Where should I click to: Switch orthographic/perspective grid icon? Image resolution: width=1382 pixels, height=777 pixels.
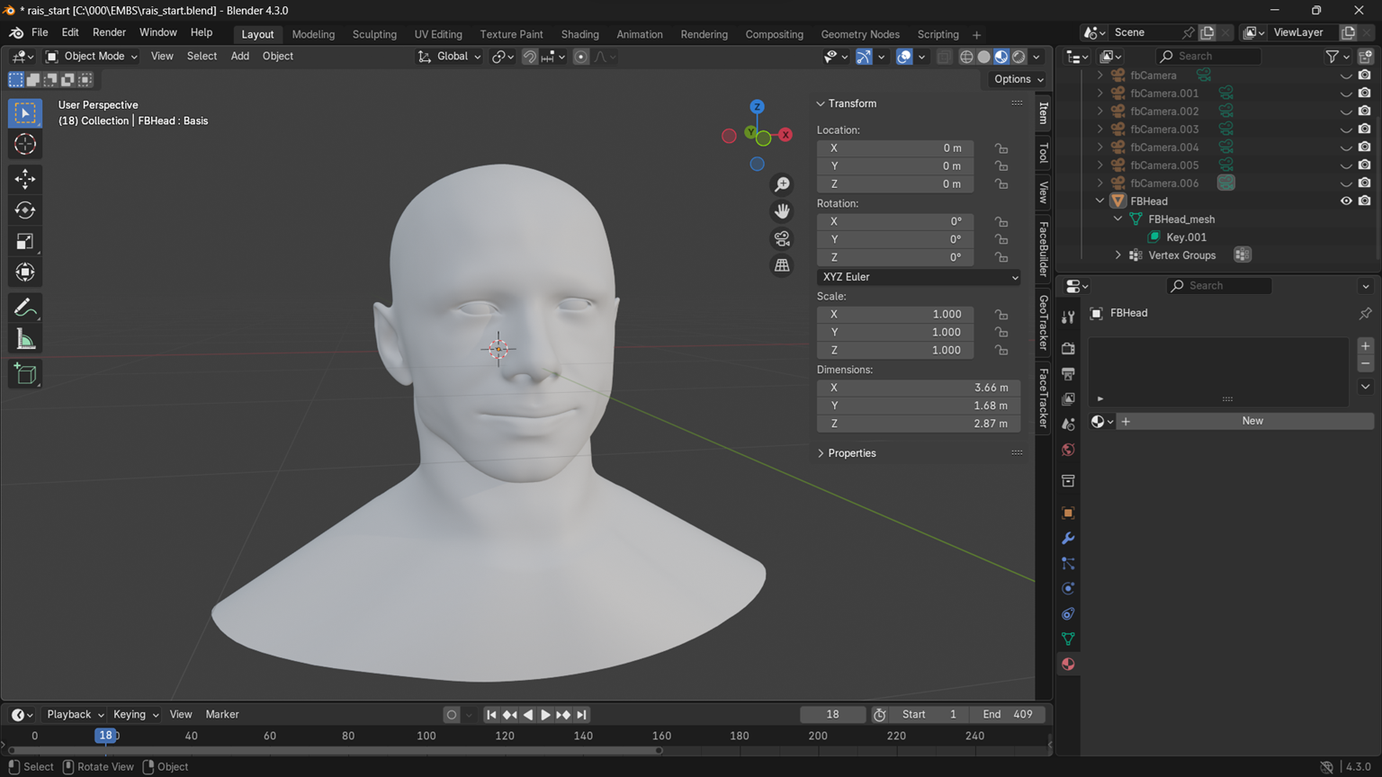tap(782, 265)
